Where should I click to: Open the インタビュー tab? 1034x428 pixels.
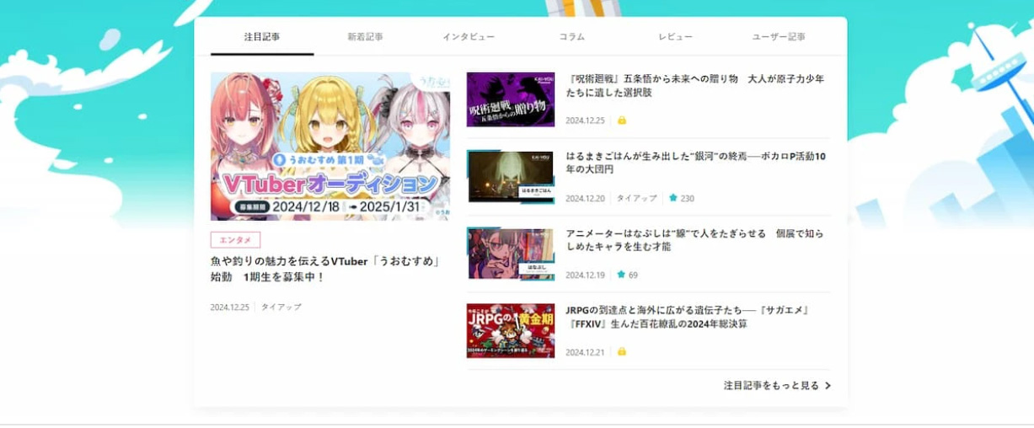pos(469,37)
